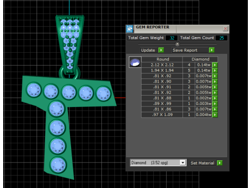Select the .81 X .90 size cell
251x188 pixels.
tap(162, 81)
